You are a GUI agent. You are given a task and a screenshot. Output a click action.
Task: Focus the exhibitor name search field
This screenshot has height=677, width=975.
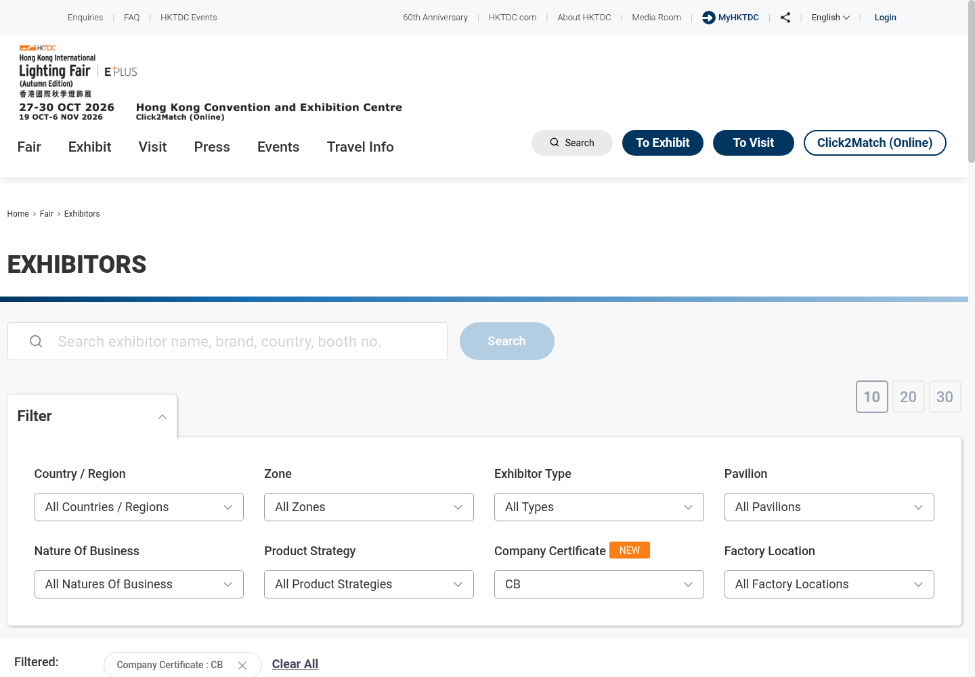[x=227, y=341]
